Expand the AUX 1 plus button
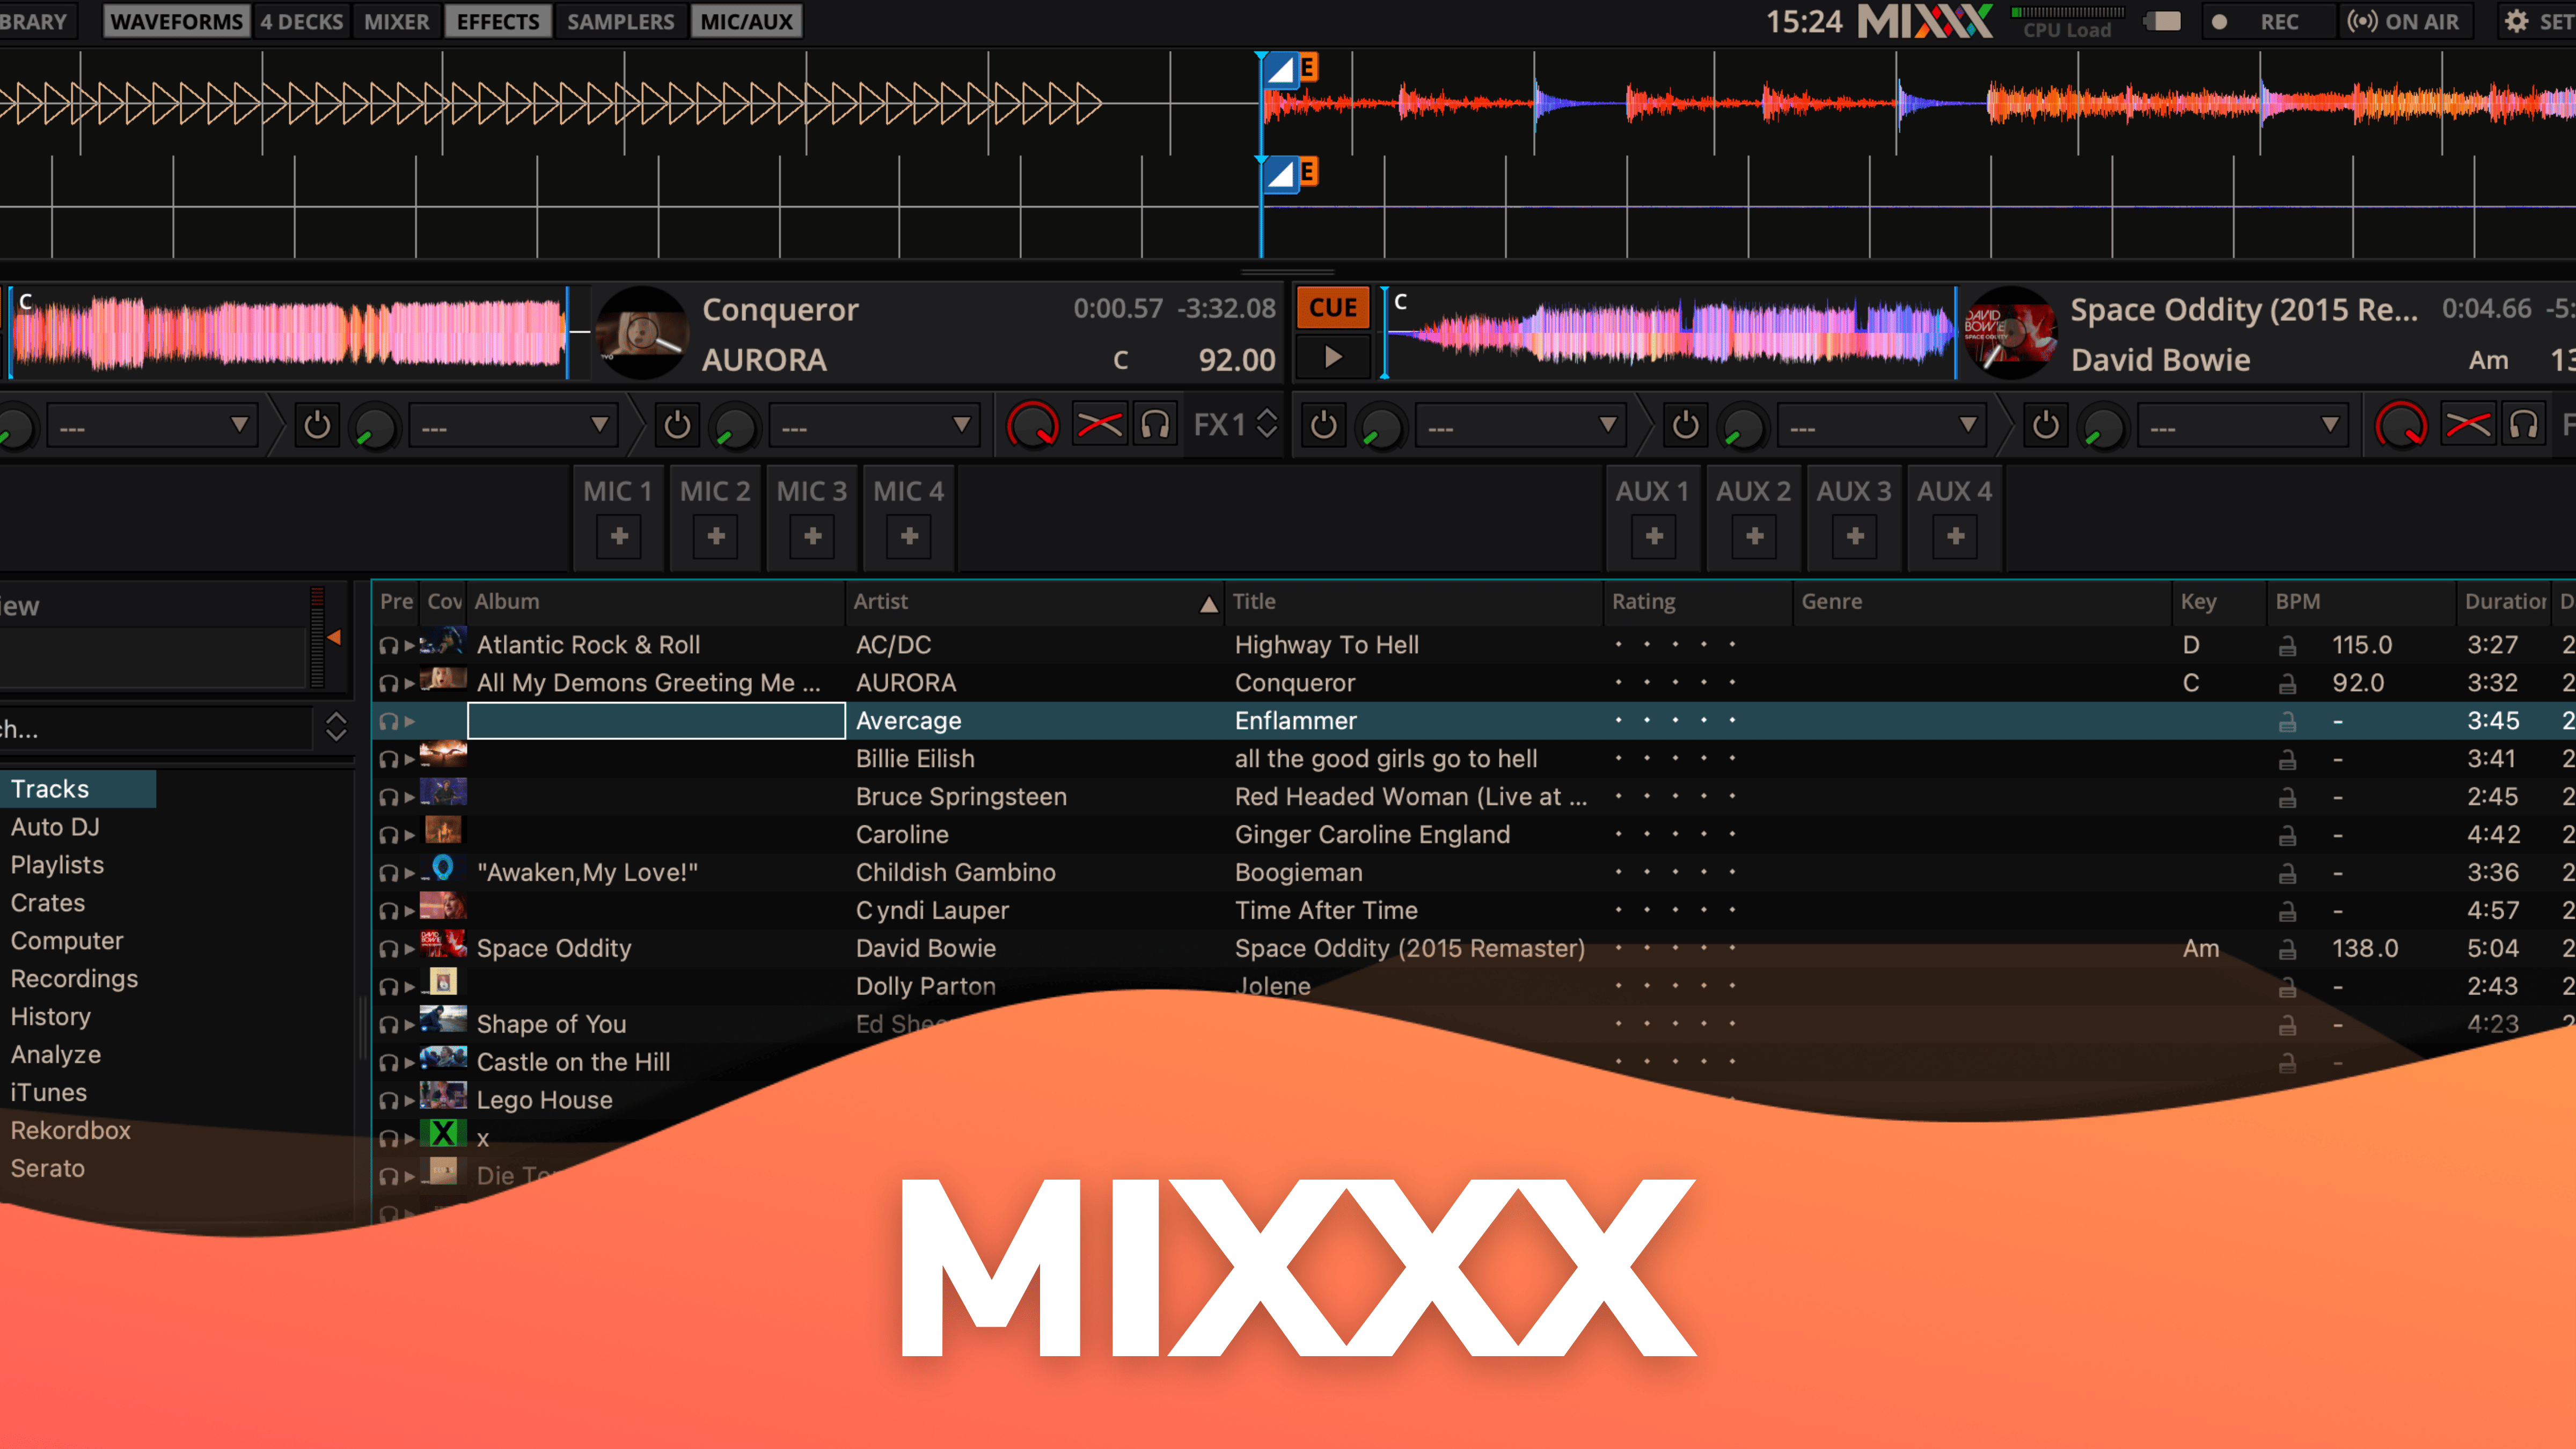2576x1449 pixels. 1654,537
